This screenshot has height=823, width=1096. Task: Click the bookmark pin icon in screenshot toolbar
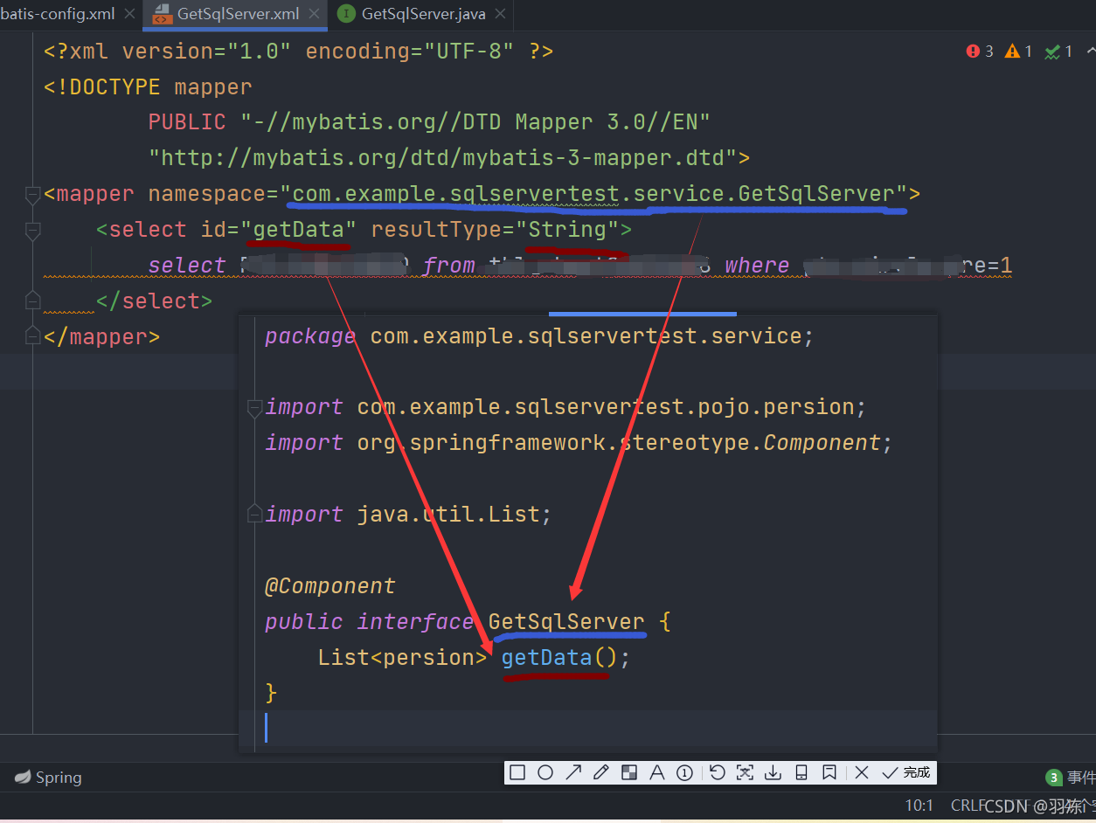(x=829, y=772)
